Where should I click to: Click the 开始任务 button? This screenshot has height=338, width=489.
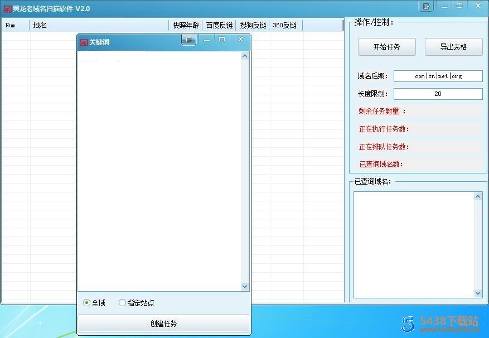386,47
